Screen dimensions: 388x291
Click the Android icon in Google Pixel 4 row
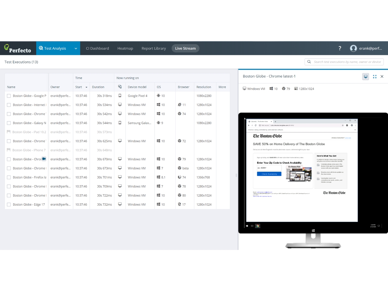click(x=159, y=96)
